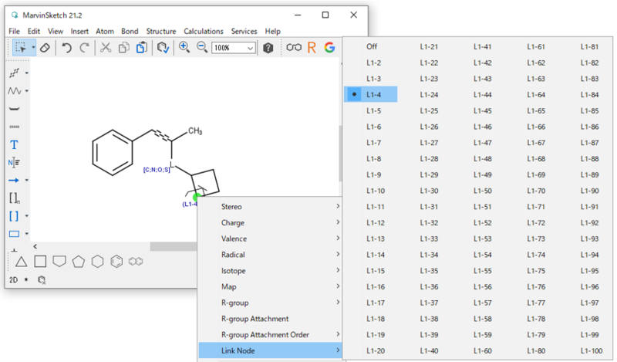Select the Eraser tool in toolbar

click(x=45, y=48)
